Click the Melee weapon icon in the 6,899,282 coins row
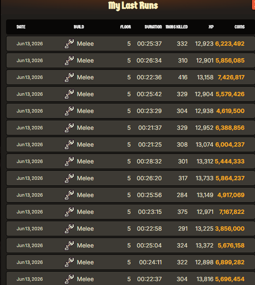Viewport: 255px width, 285px height. pyautogui.click(x=69, y=262)
